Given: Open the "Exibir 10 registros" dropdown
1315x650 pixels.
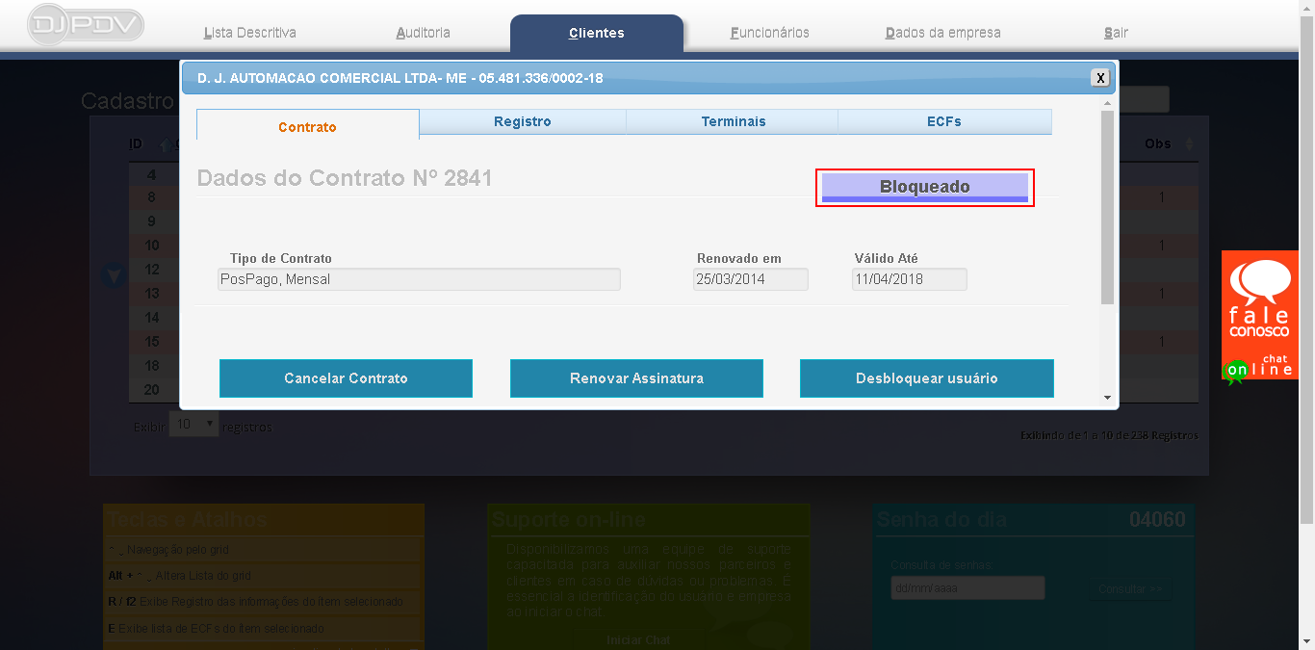Looking at the screenshot, I should [193, 424].
